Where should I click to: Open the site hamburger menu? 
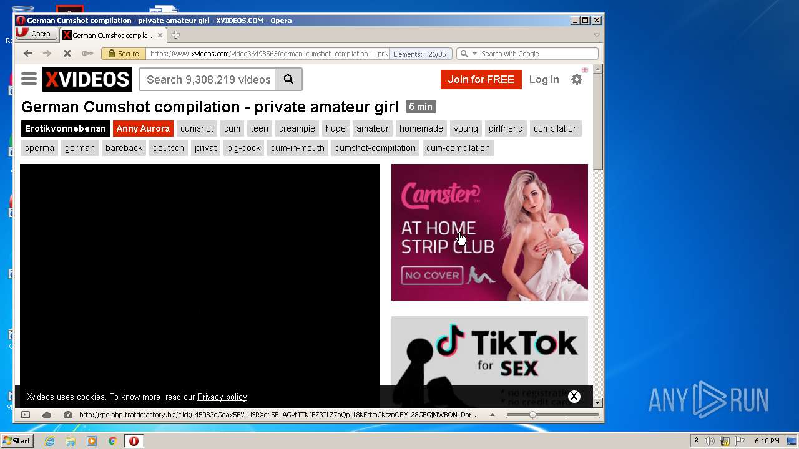(x=29, y=79)
